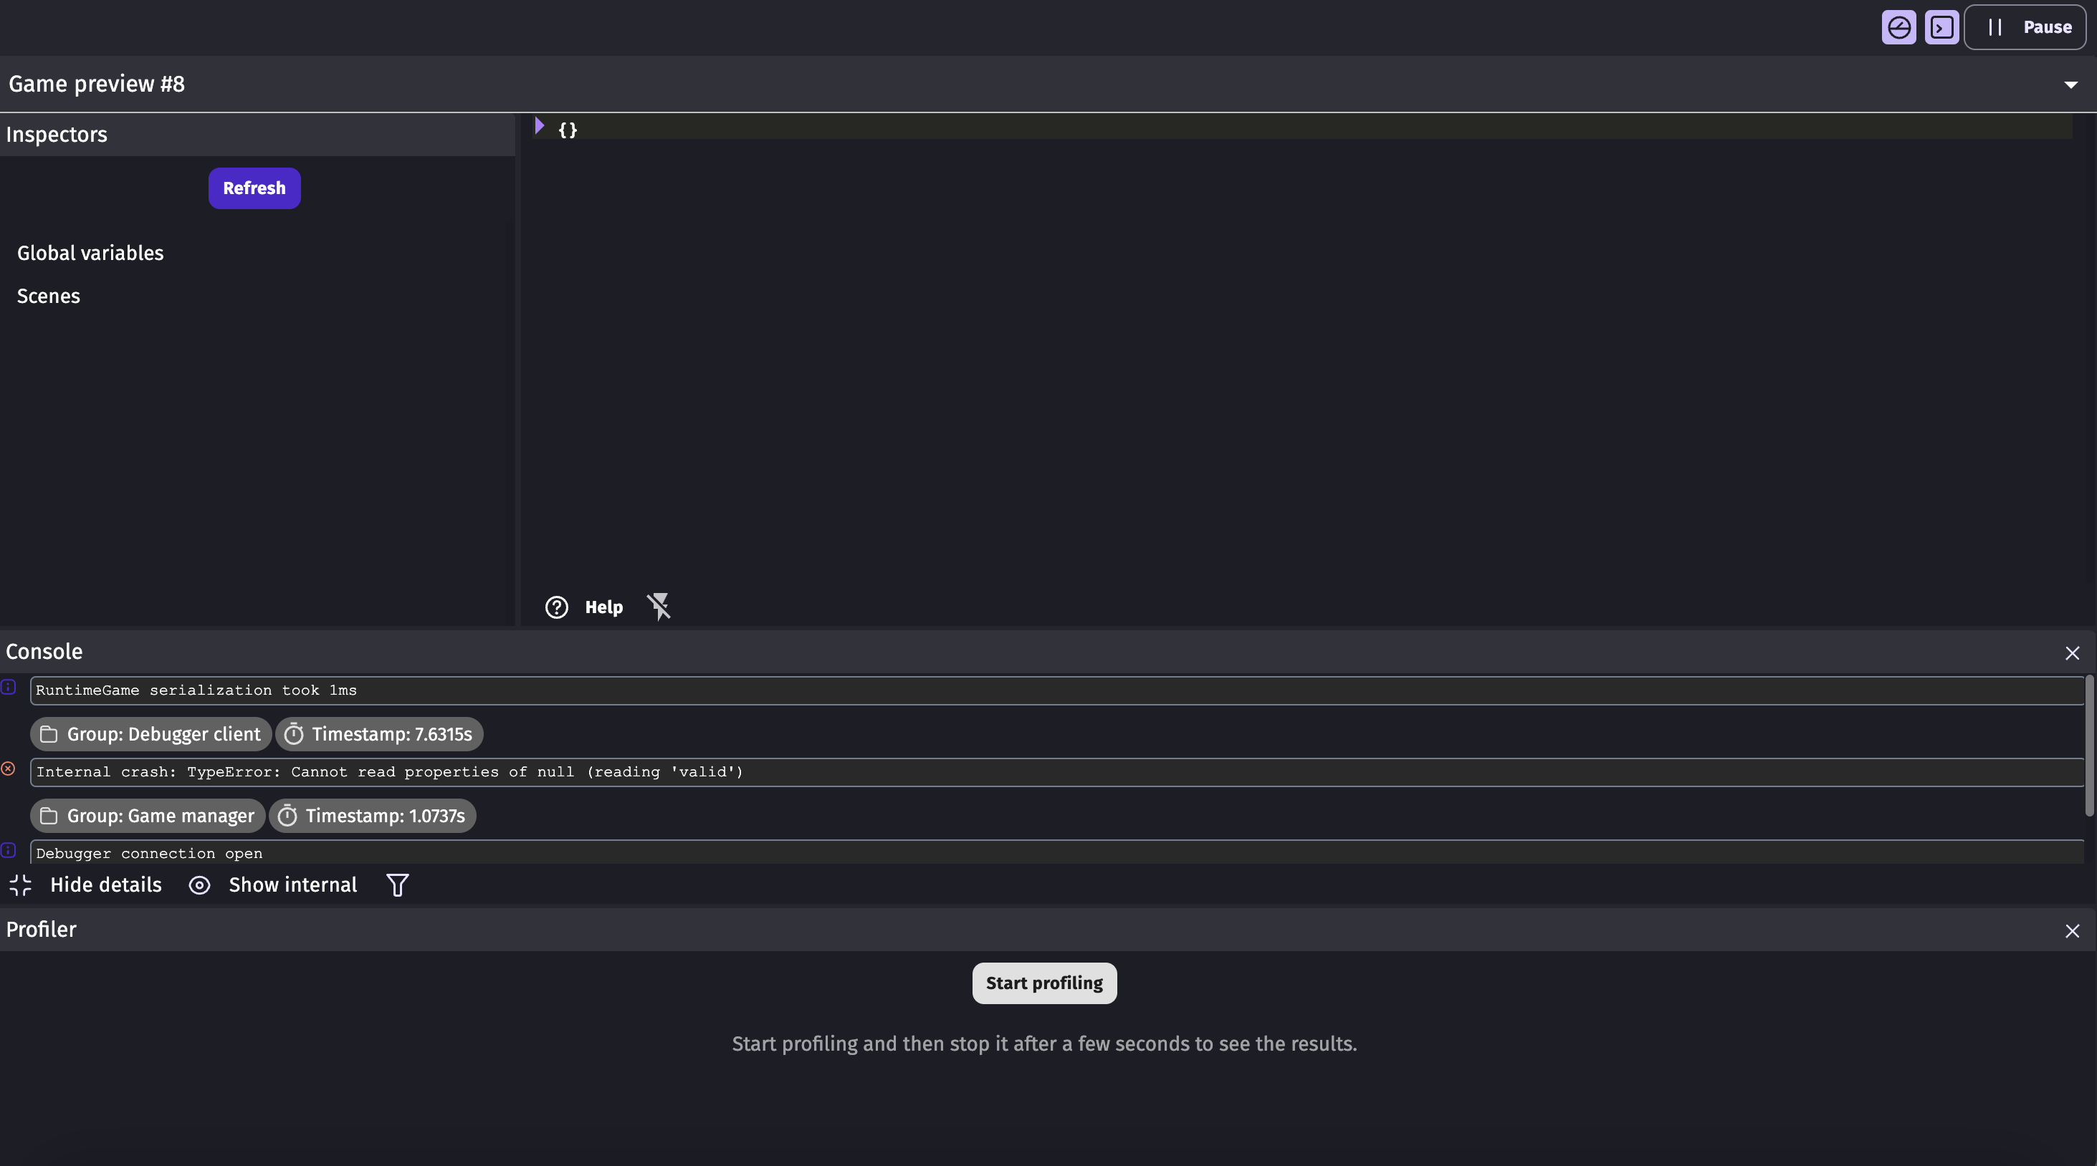Image resolution: width=2097 pixels, height=1166 pixels.
Task: Click the Inspectors panel header
Action: pos(257,134)
